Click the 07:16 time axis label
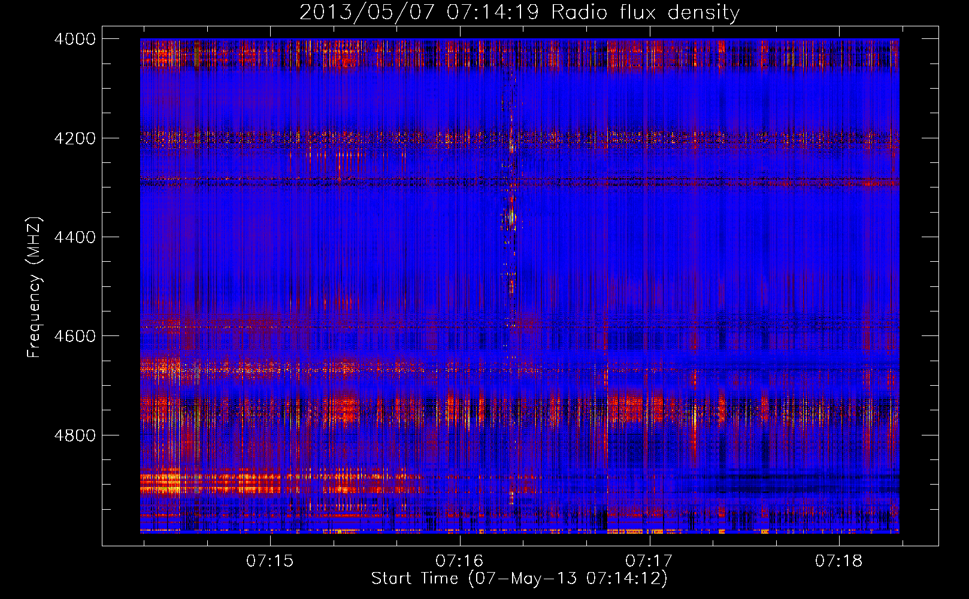The width and height of the screenshot is (969, 599). pos(460,561)
